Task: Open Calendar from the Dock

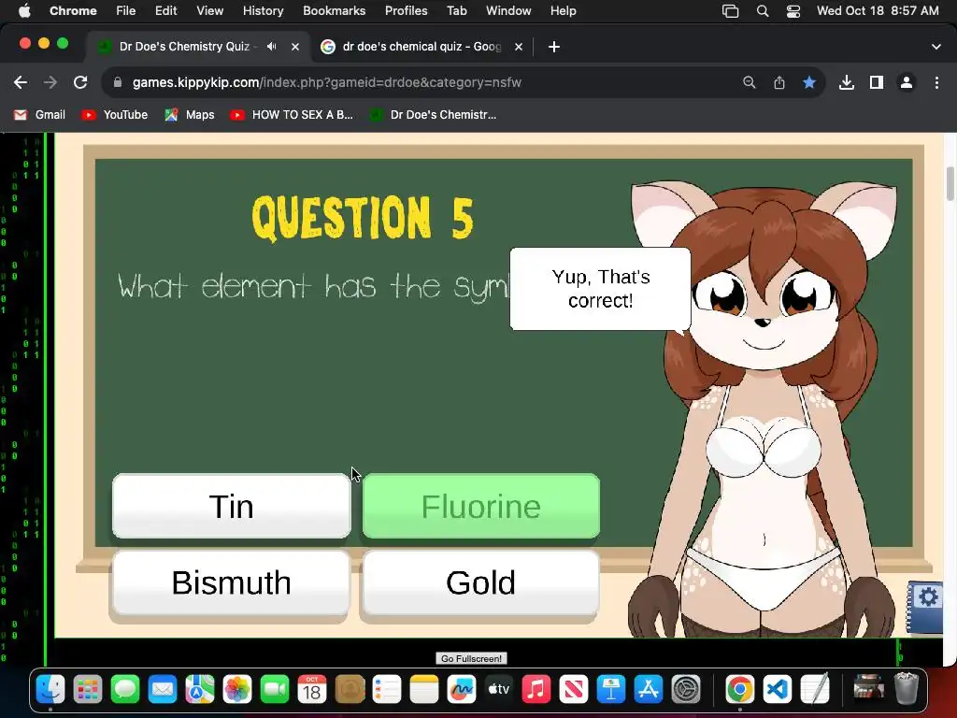Action: click(x=312, y=690)
